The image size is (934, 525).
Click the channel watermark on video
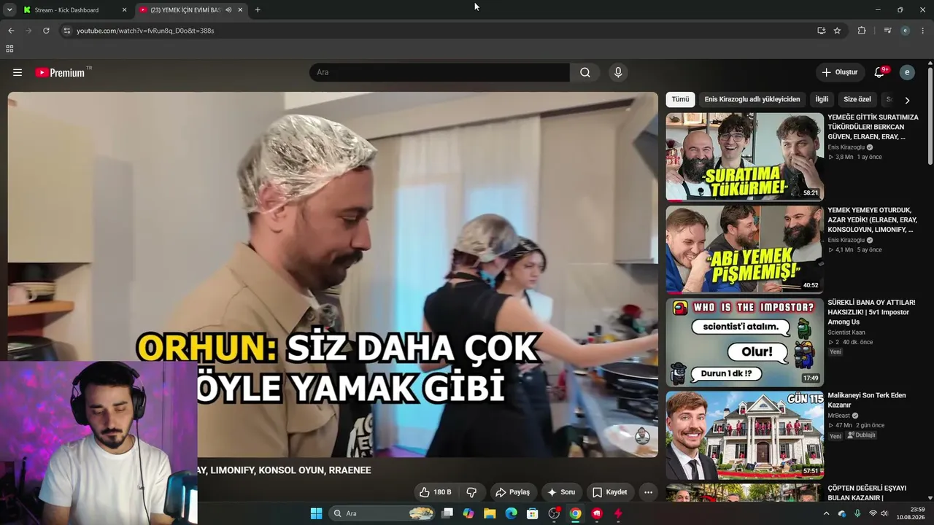pyautogui.click(x=642, y=435)
